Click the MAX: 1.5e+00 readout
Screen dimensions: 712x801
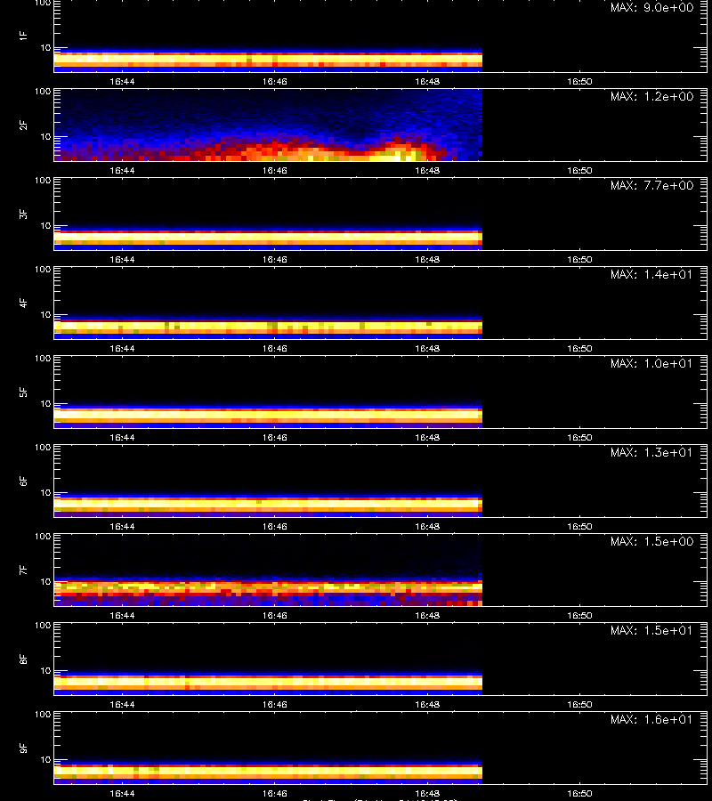click(651, 541)
